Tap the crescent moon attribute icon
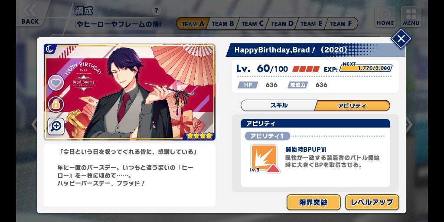Image resolution: width=444 pixels, height=222 pixels. tap(50, 49)
